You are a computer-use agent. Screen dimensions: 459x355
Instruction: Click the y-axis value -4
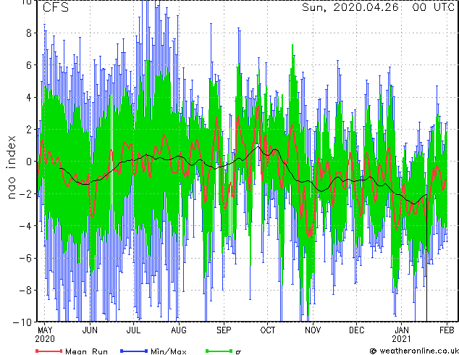[x=25, y=226]
